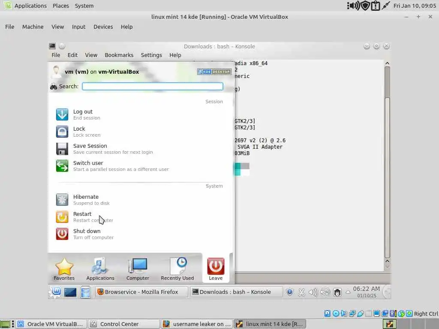
Task: Select the Leave tab
Action: coord(216,269)
